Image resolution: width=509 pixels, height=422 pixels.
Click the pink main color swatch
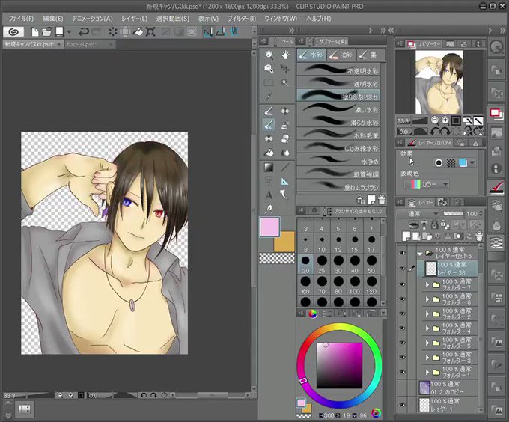point(269,227)
